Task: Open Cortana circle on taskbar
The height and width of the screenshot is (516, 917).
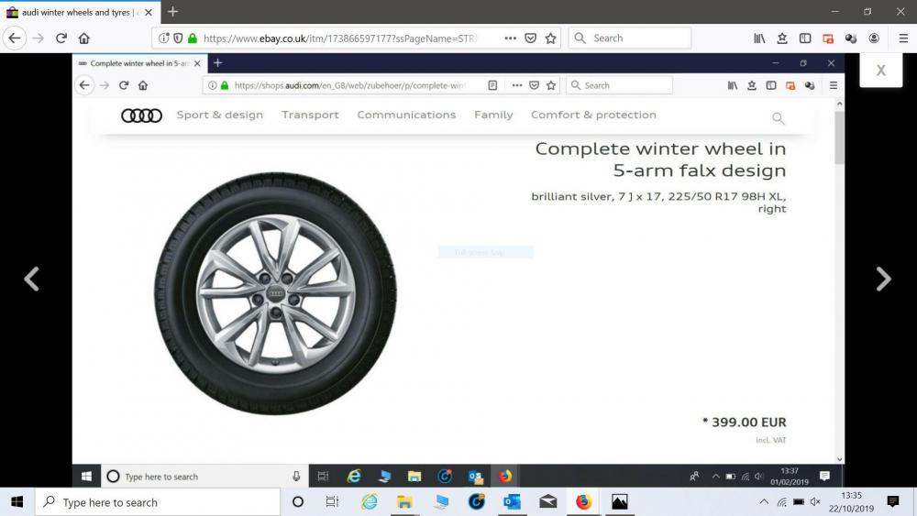Action: click(x=298, y=502)
